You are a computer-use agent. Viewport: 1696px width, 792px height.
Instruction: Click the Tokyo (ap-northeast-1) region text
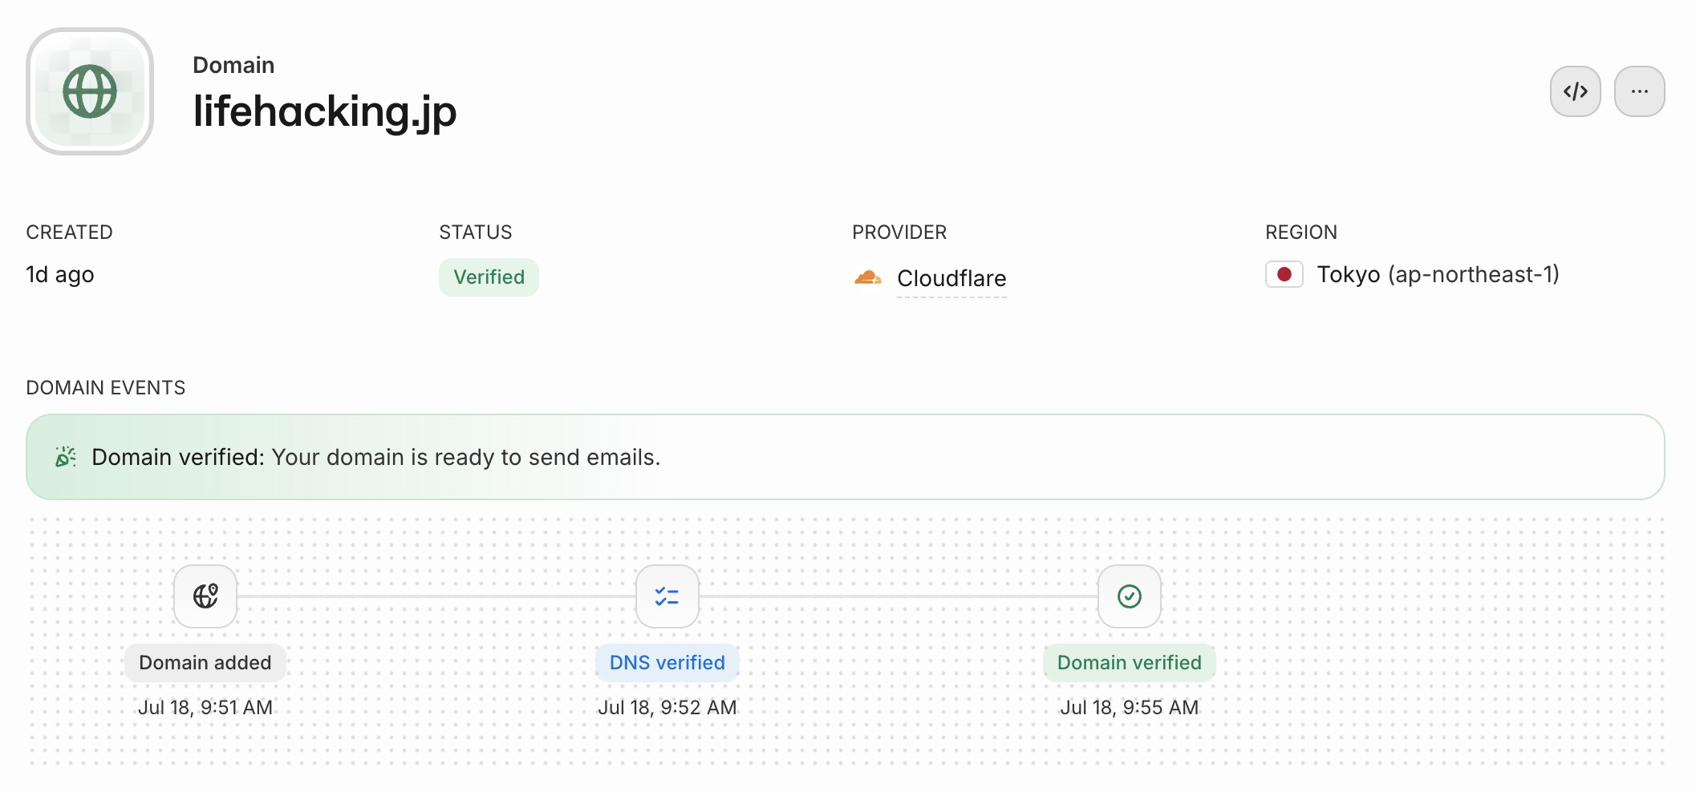click(1438, 274)
